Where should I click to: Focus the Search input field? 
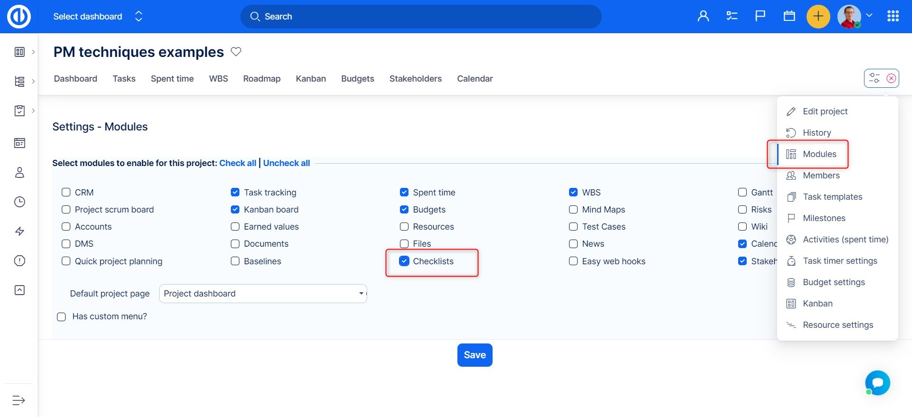coord(421,17)
